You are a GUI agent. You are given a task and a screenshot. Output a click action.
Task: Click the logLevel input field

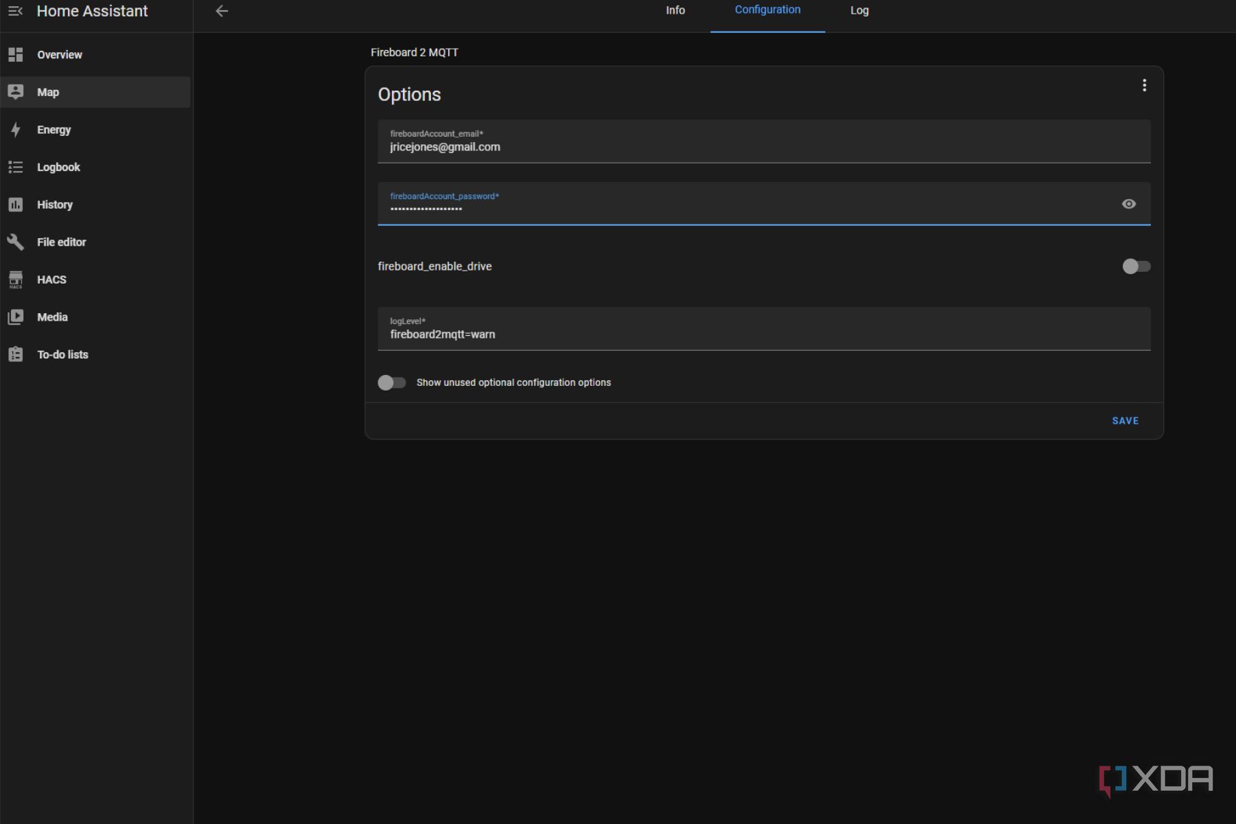[x=764, y=329]
